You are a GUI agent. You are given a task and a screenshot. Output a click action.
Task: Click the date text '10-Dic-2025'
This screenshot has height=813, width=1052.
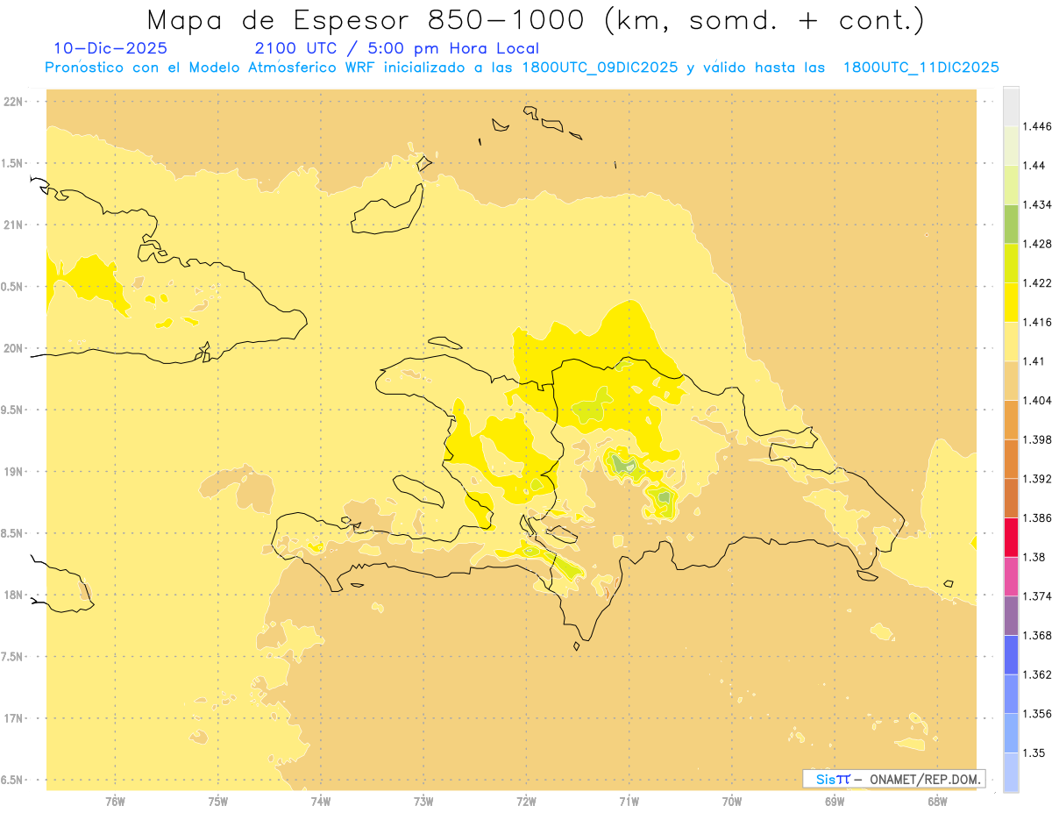110,48
